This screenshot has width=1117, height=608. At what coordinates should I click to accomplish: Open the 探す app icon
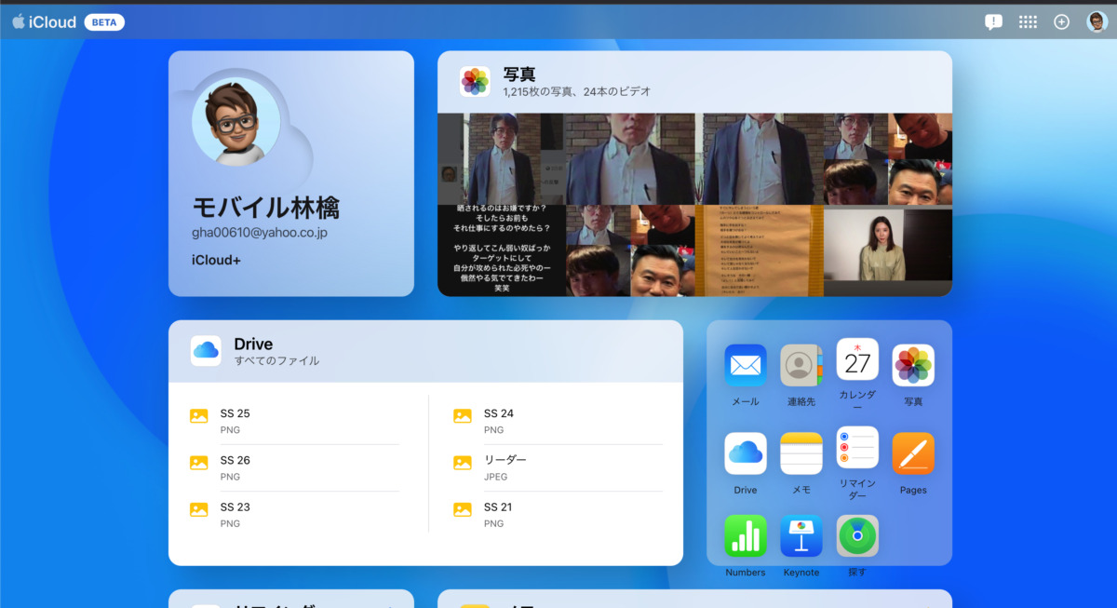coord(857,534)
